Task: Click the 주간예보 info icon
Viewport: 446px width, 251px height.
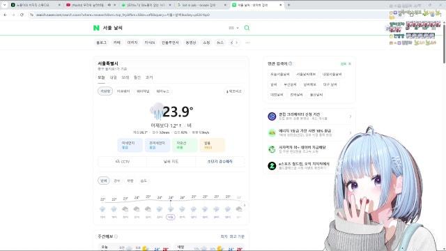Action: pyautogui.click(x=116, y=236)
